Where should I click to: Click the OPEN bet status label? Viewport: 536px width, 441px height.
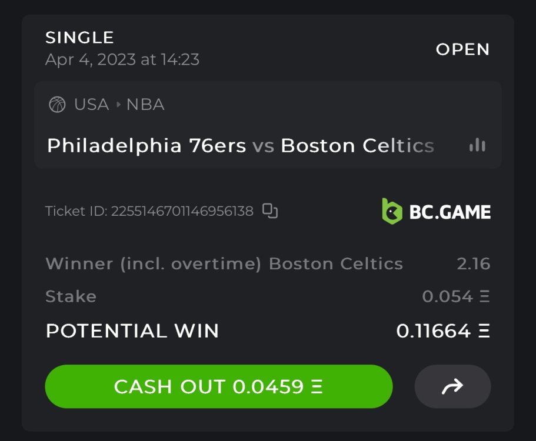pyautogui.click(x=462, y=49)
